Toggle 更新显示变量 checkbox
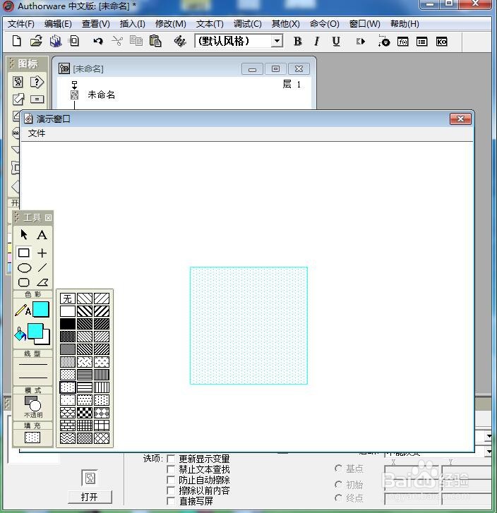The height and width of the screenshot is (513, 497). [171, 459]
